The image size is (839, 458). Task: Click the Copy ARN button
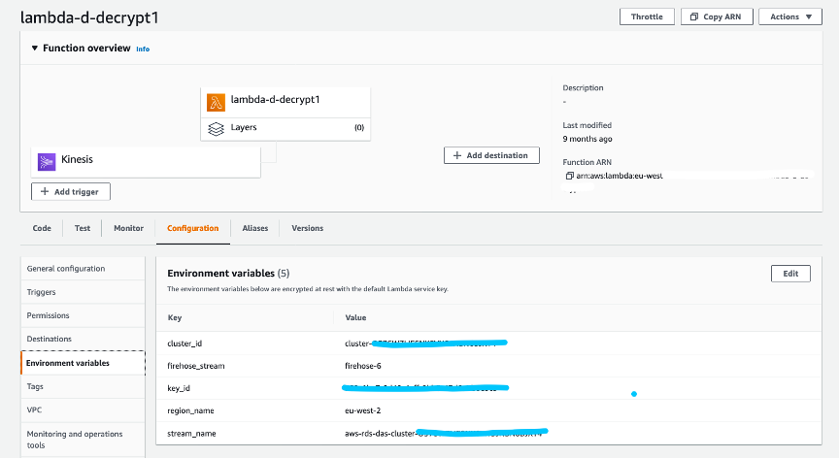717,16
